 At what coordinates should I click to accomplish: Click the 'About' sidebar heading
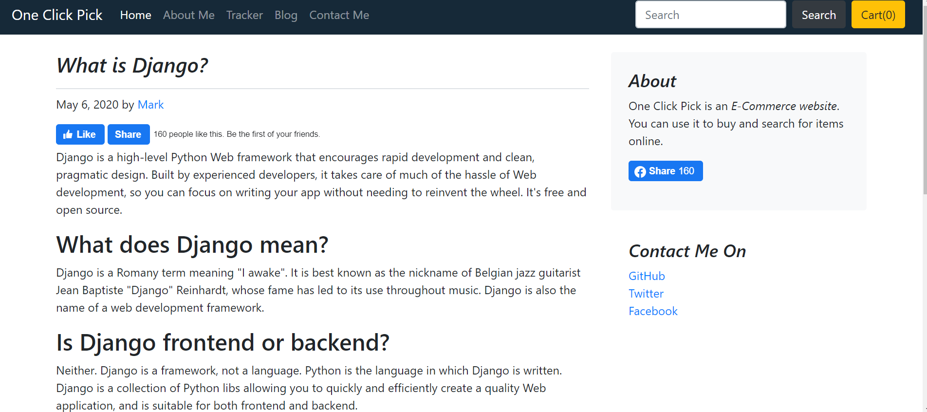tap(652, 81)
